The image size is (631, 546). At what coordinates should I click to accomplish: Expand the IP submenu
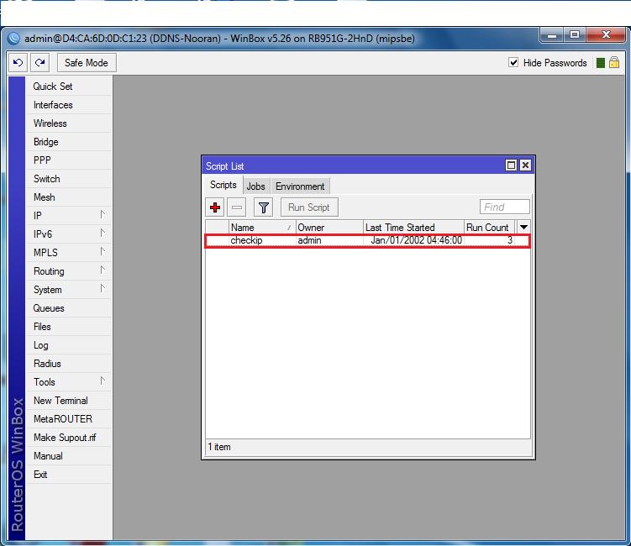pos(69,216)
